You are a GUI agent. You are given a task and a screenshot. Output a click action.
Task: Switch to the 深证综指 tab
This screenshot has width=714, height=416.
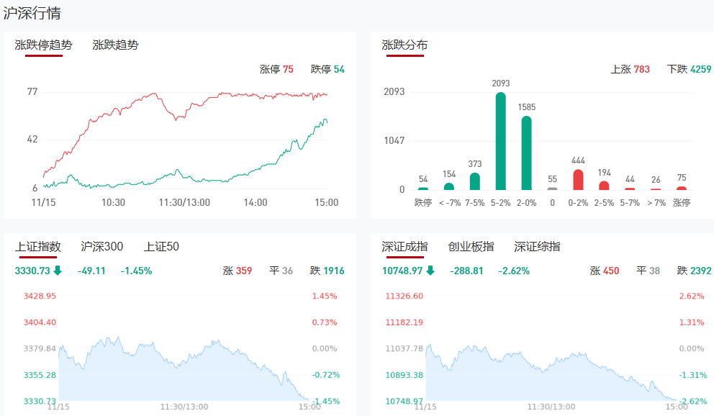pyautogui.click(x=537, y=247)
